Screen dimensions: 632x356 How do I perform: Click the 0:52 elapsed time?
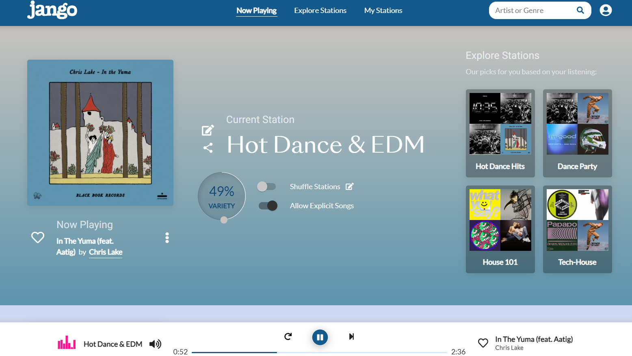point(180,352)
